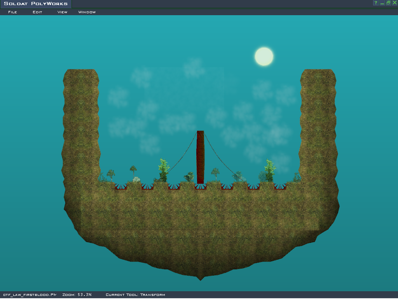This screenshot has height=299, width=398.
Task: Open the View menu
Action: point(62,12)
